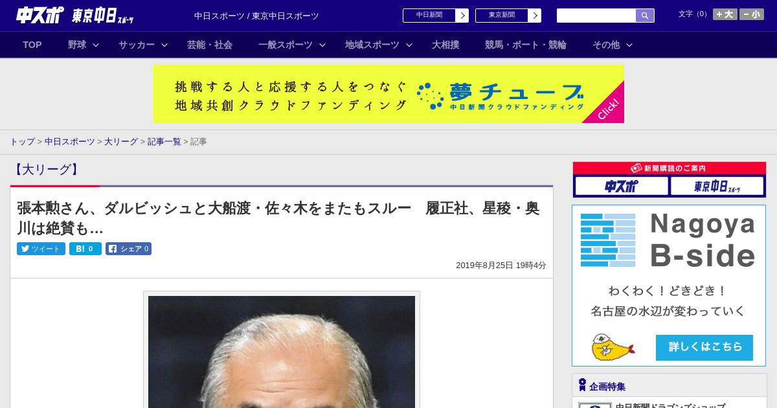Click the ribbon icon beside 企画特集

pyautogui.click(x=582, y=385)
